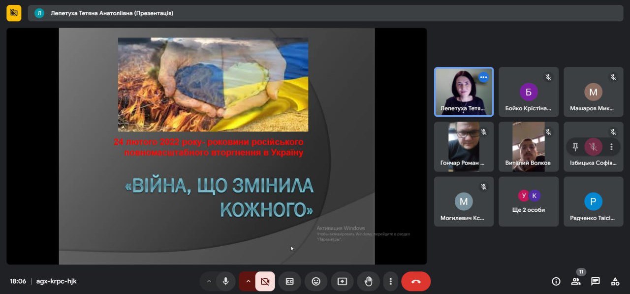
Task: Expand audio settings chevron beside microphone
Action: tap(209, 281)
